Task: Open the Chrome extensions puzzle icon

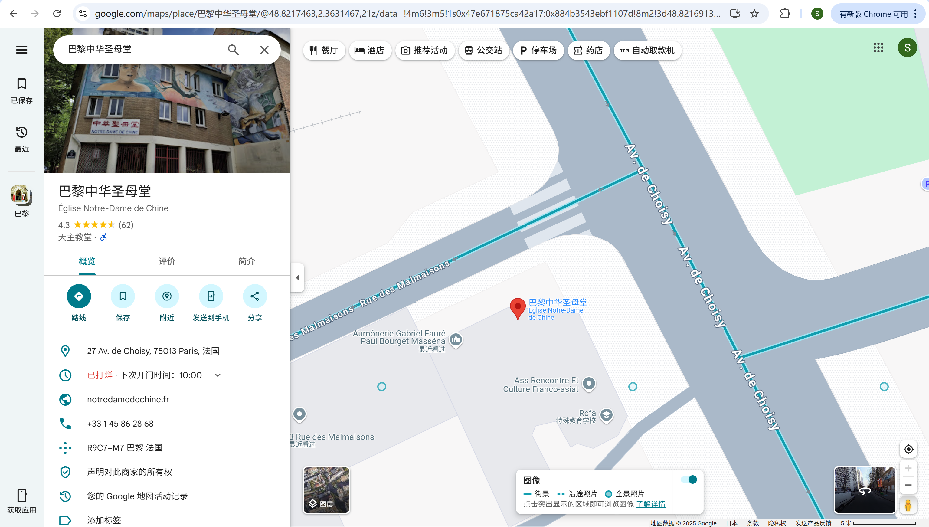Action: click(785, 14)
